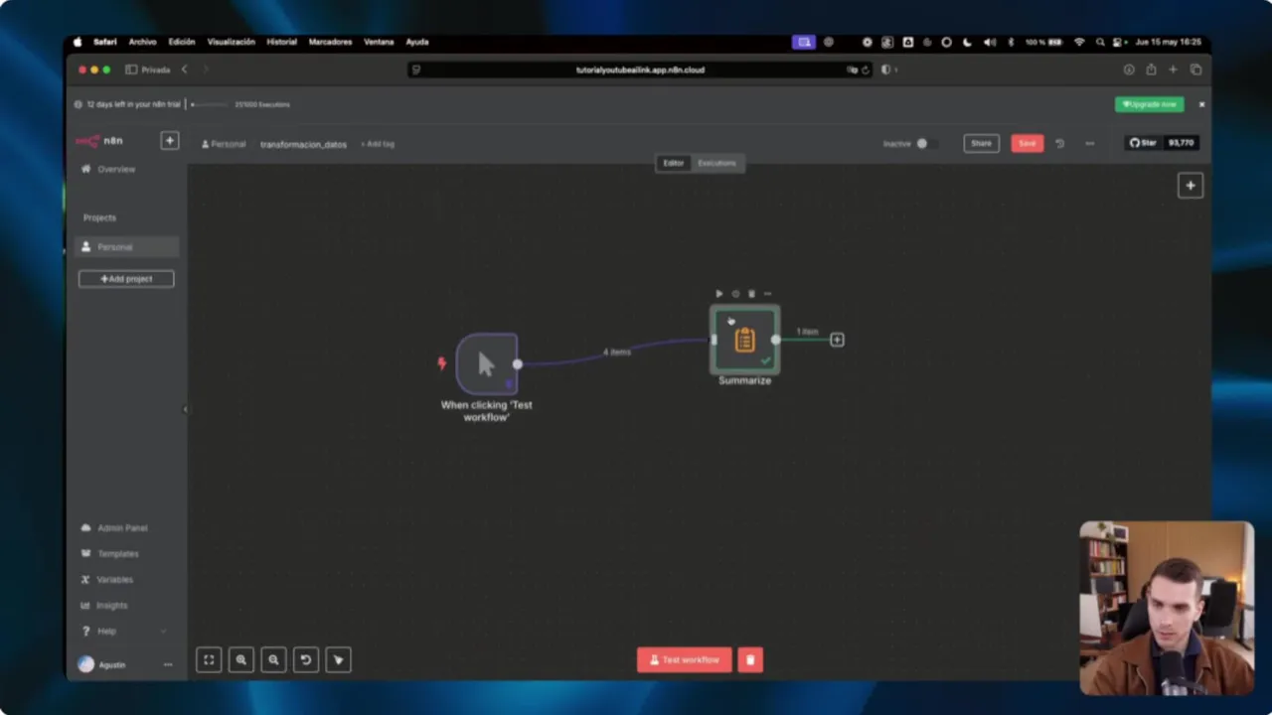The width and height of the screenshot is (1272, 715).
Task: Fit workflow to view with zoom-to-fit icon
Action: pos(209,659)
